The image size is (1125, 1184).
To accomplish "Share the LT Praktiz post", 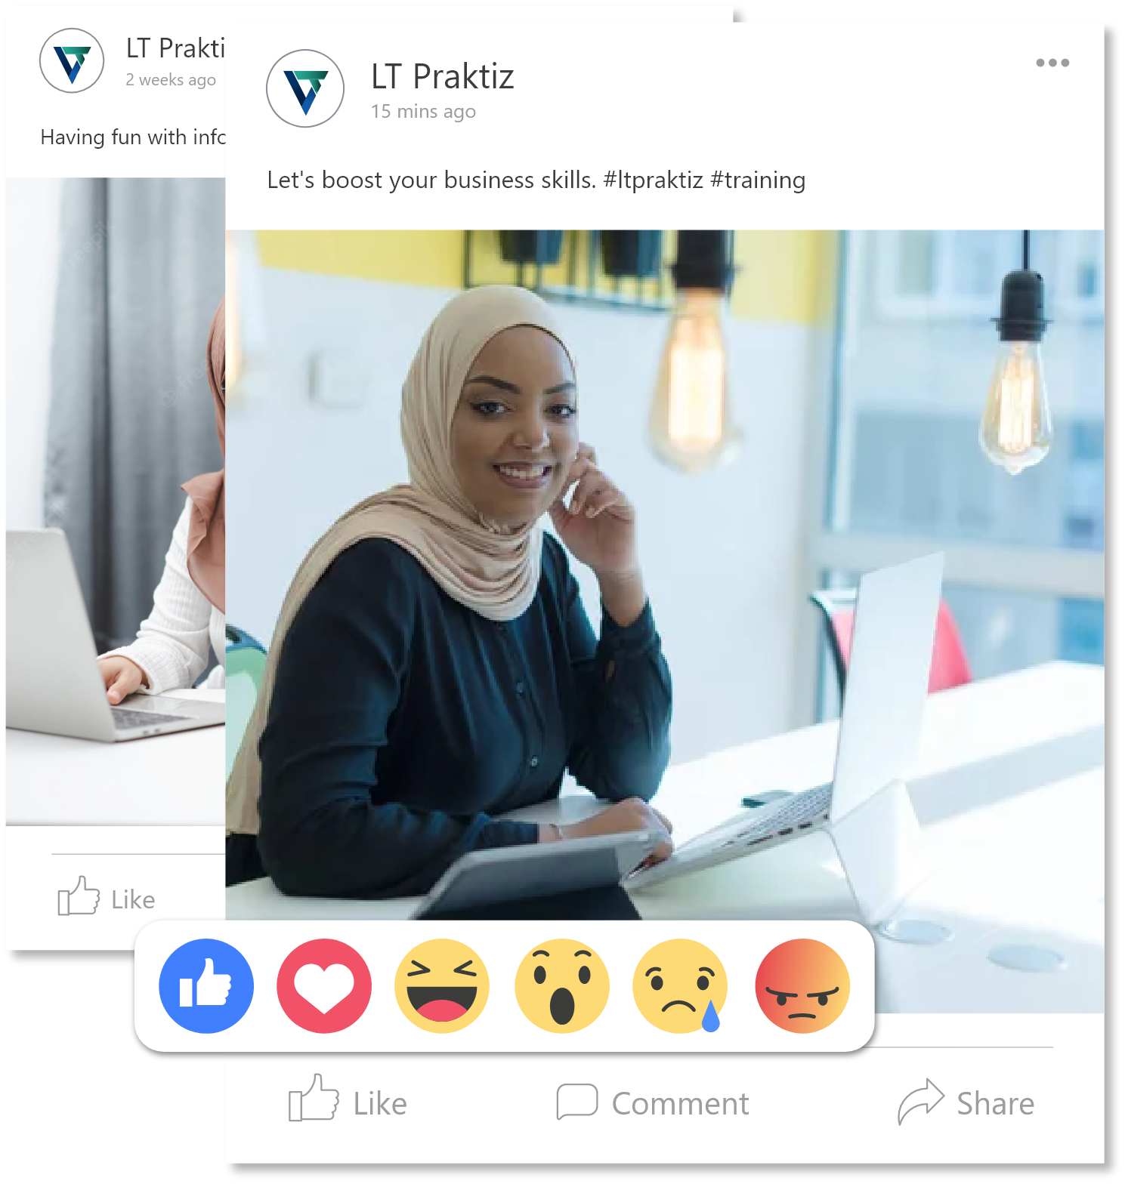I will point(966,1102).
